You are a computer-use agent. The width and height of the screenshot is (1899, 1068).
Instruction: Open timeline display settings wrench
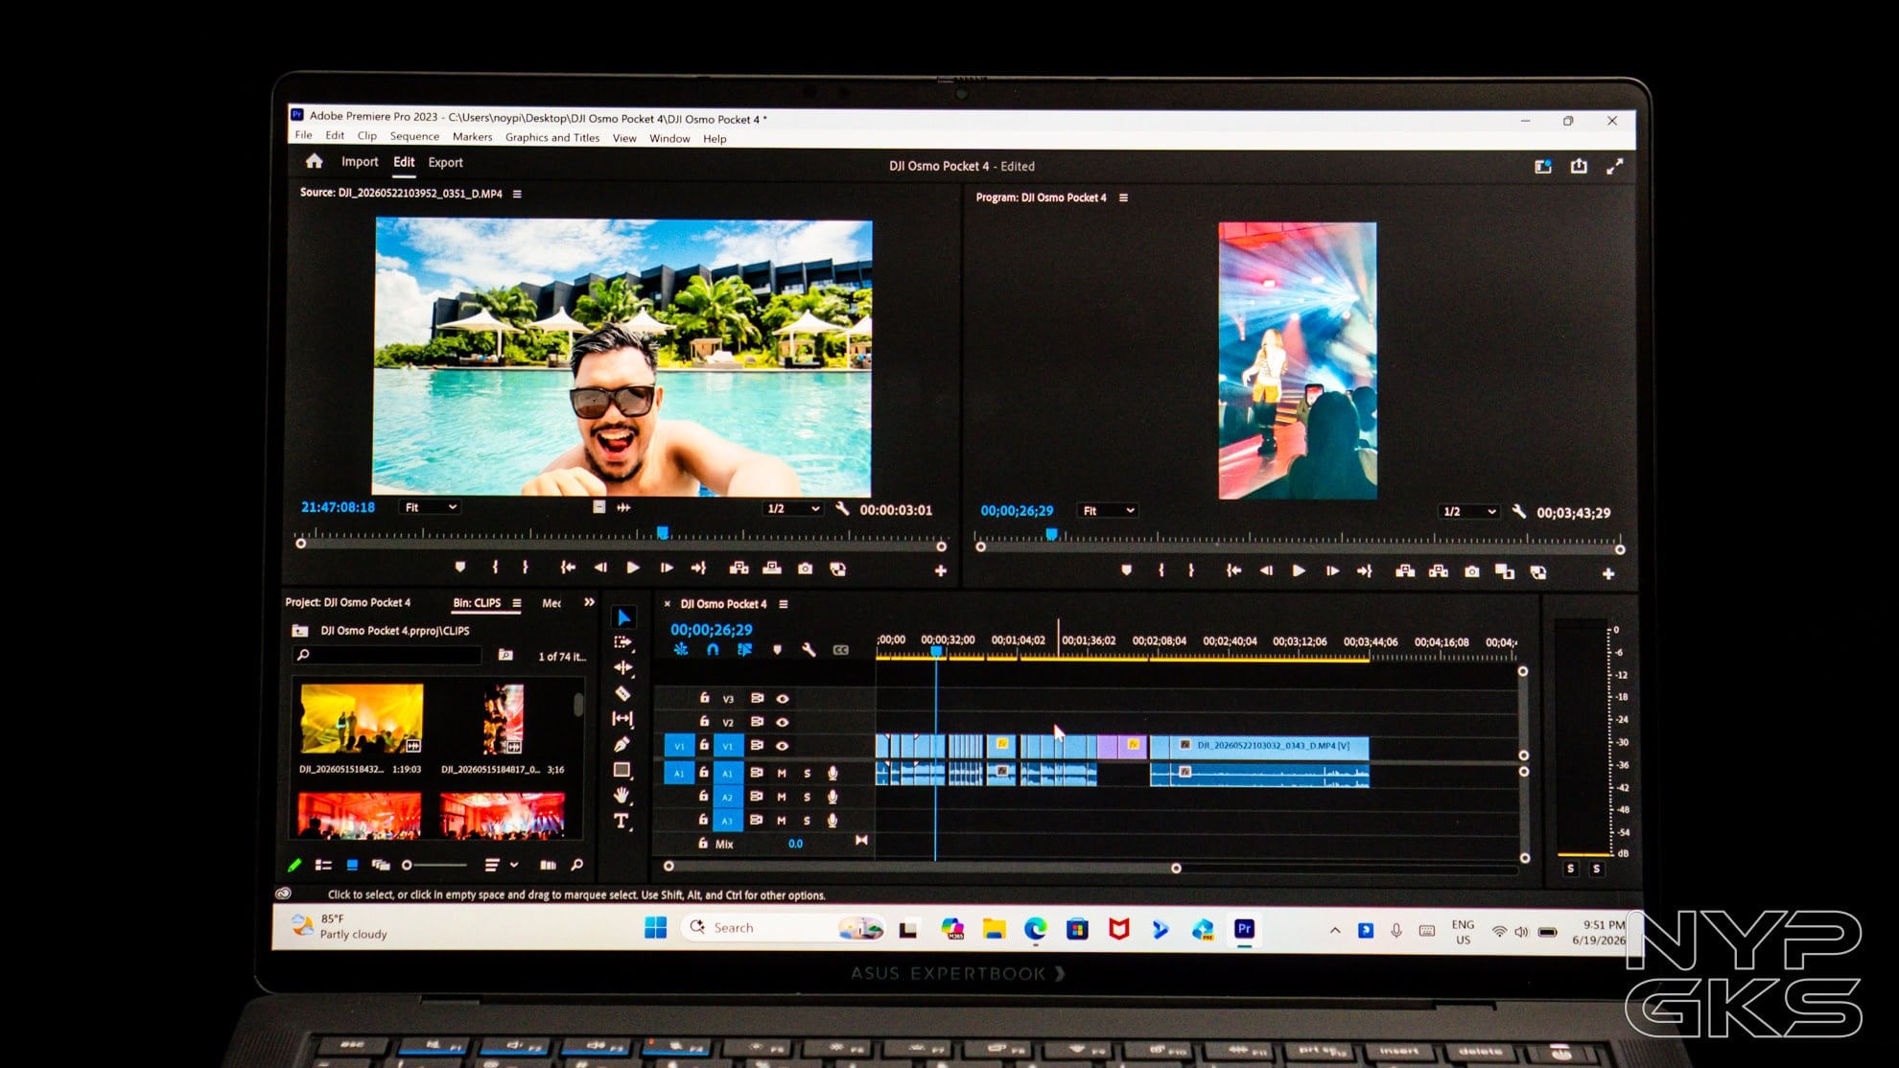pyautogui.click(x=809, y=650)
